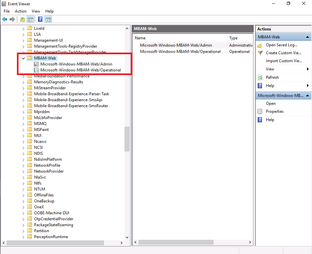The width and height of the screenshot is (312, 254).
Task: Click the Partition folder icon
Action: coord(29,230)
